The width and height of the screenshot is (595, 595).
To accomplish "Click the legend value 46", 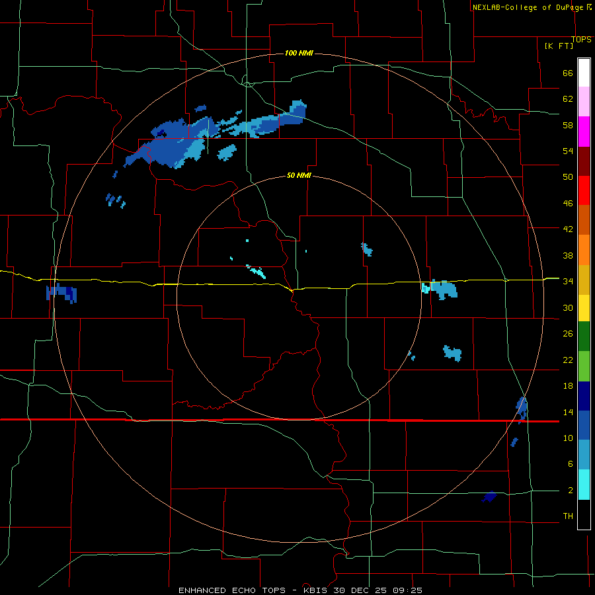I will (x=568, y=204).
